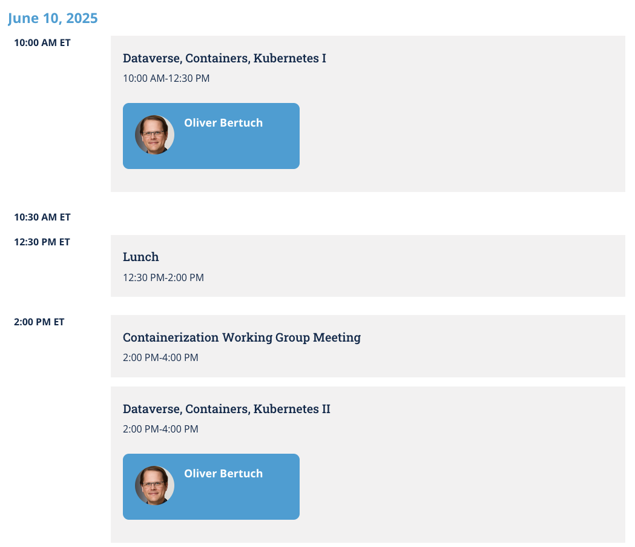Click Oliver Bertuch's name under Kubernetes II
The height and width of the screenshot is (547, 635).
pos(223,474)
